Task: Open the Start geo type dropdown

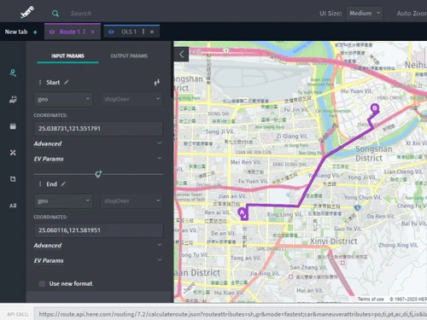Action: point(63,99)
